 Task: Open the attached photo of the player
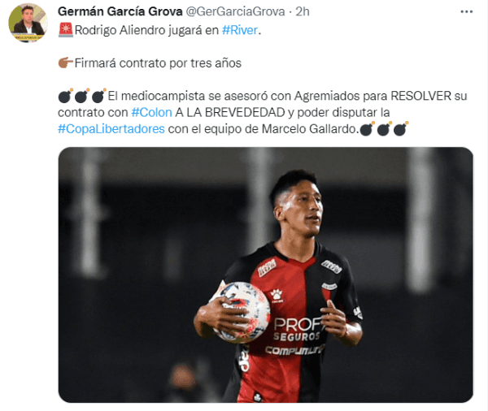(x=265, y=275)
